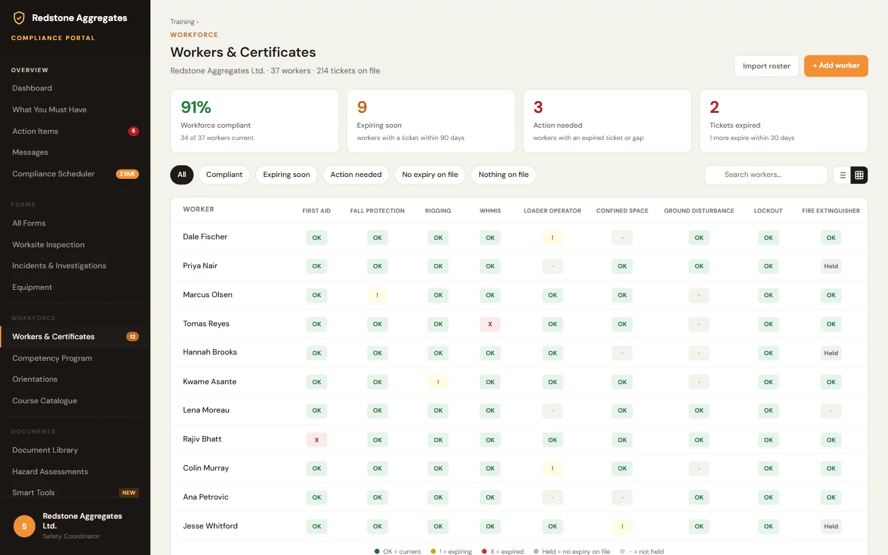Image resolution: width=888 pixels, height=555 pixels.
Task: Open worker Kwame Asante
Action: [x=210, y=382]
